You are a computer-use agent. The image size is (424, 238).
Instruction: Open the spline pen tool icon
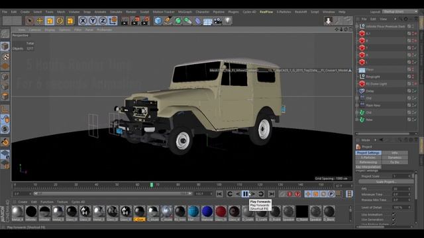tap(168, 20)
